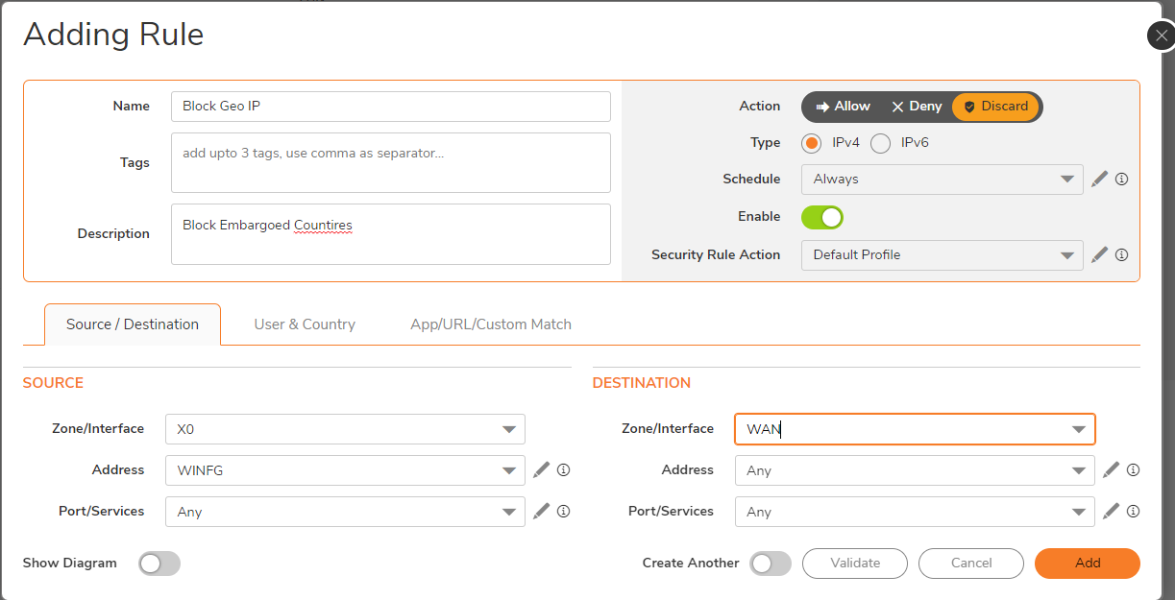Click the info icon next to Security Rule Action

point(1121,254)
